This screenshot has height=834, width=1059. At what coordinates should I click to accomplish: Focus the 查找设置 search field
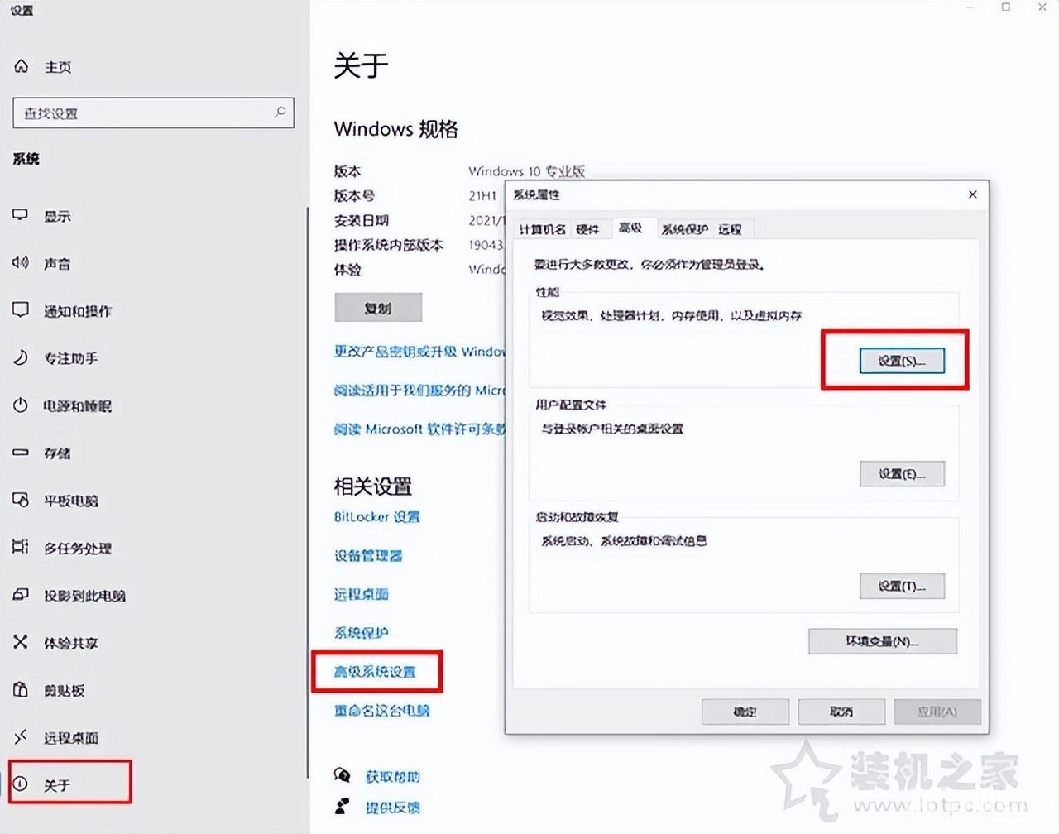pyautogui.click(x=153, y=113)
